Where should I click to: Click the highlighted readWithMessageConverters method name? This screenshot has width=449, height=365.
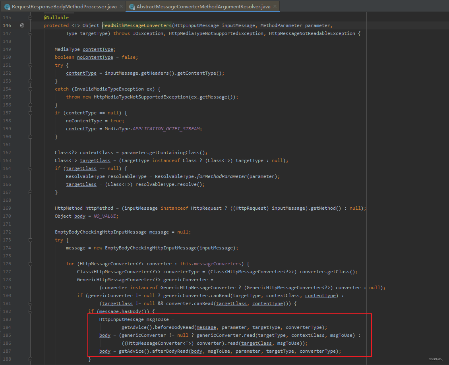tap(137, 25)
